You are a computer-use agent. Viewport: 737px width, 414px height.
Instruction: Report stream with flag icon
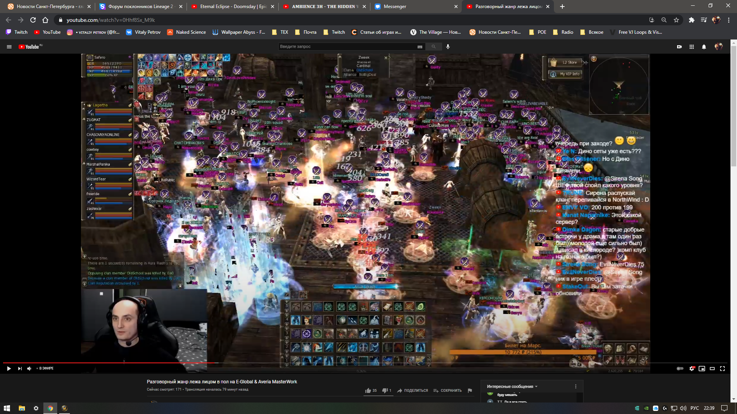click(x=470, y=390)
